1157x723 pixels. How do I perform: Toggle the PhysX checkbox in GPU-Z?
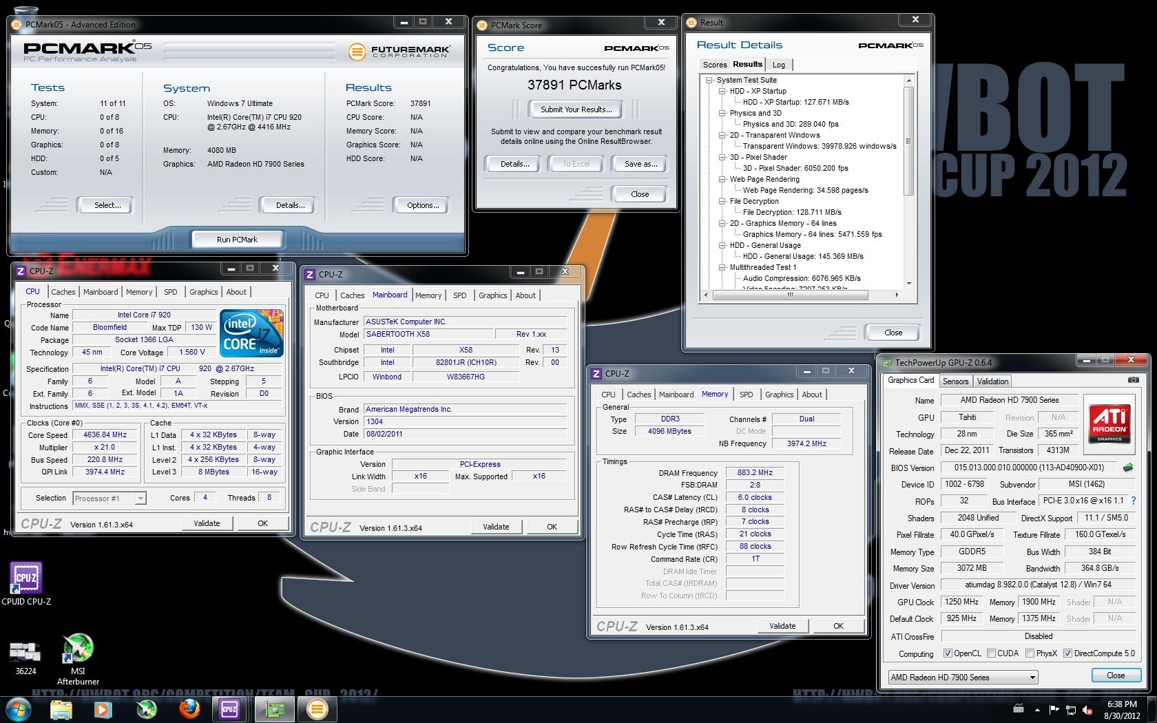tap(1030, 653)
